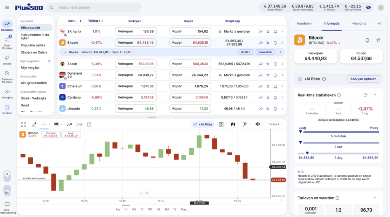Open +Insights in the left sidebar
Screen dimensions: 390x217
7,94
